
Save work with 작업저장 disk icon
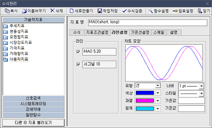pos(100,11)
